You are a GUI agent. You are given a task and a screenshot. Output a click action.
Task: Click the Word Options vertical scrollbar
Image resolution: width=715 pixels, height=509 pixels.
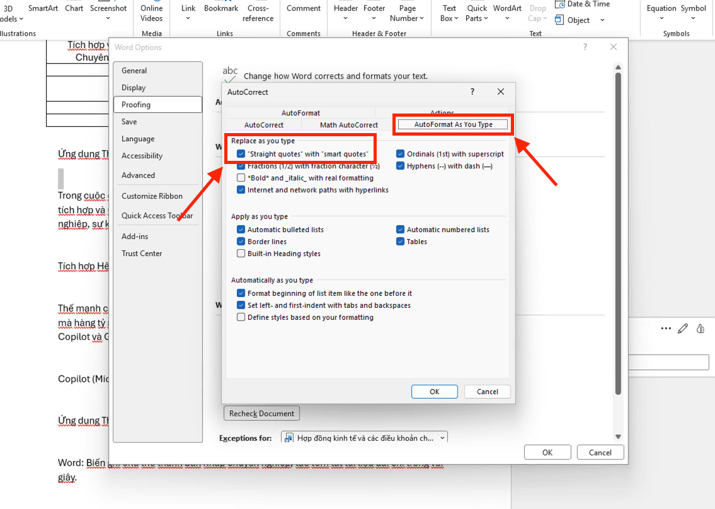pos(618,252)
